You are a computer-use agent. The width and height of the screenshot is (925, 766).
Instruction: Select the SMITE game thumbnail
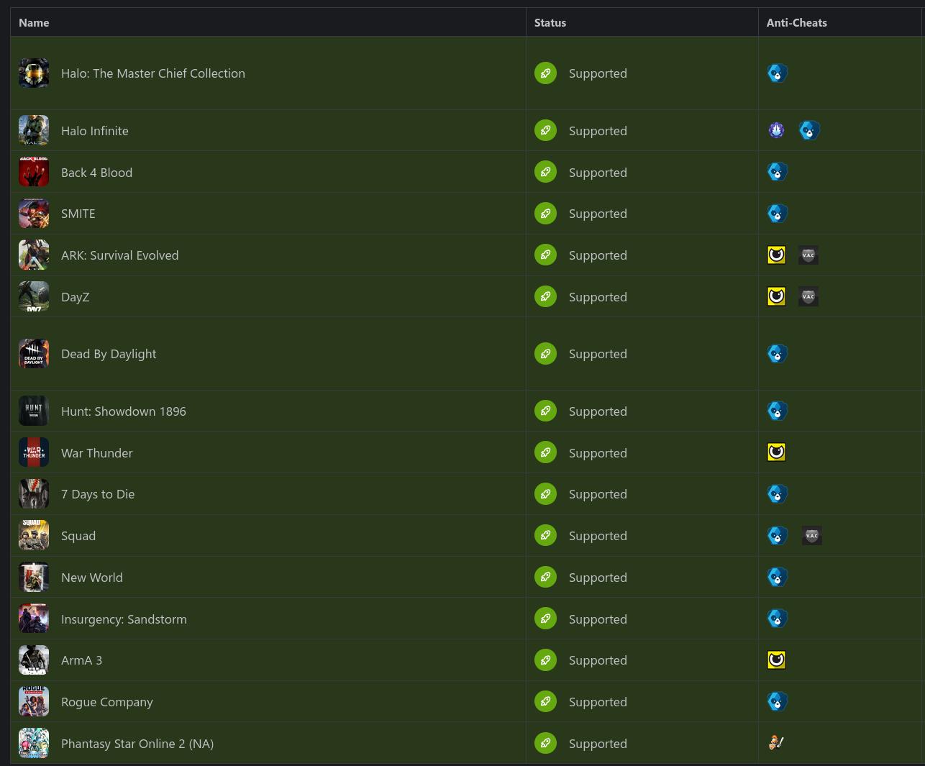point(34,214)
